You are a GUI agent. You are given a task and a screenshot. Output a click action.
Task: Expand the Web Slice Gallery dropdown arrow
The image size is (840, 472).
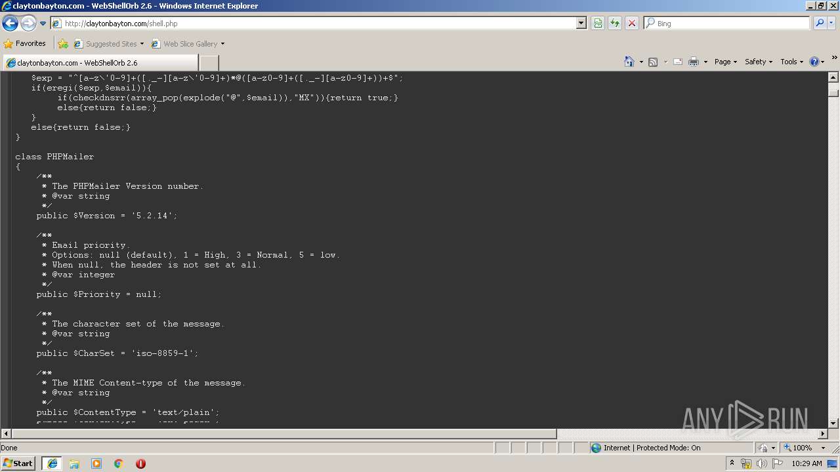click(x=222, y=44)
